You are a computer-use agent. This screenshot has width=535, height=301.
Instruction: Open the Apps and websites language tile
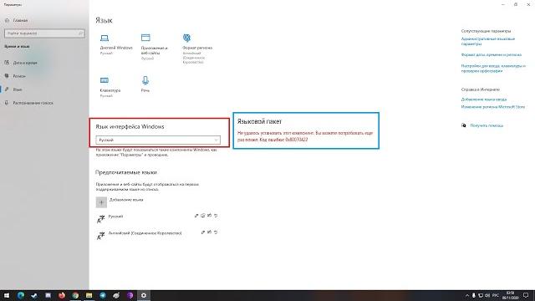154,47
